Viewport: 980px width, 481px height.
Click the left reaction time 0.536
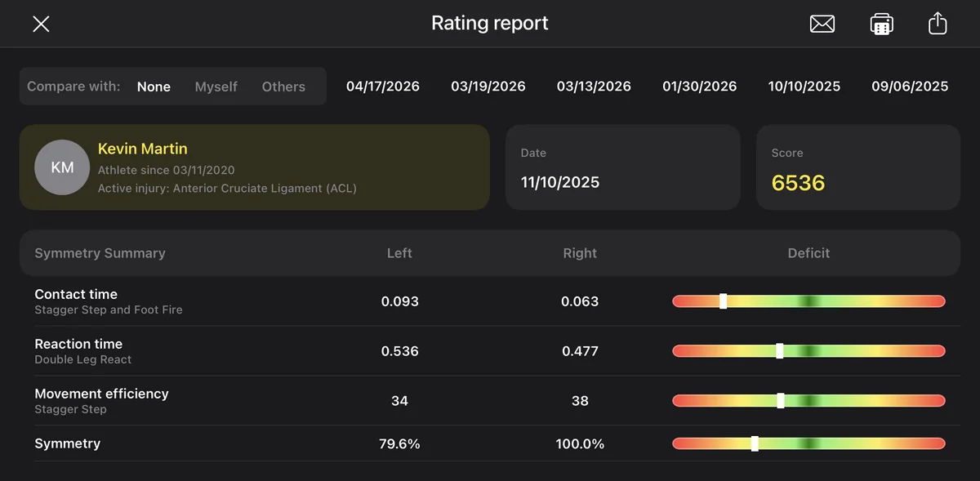[400, 351]
